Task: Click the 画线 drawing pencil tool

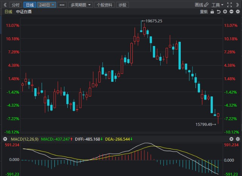Action: coord(201,5)
